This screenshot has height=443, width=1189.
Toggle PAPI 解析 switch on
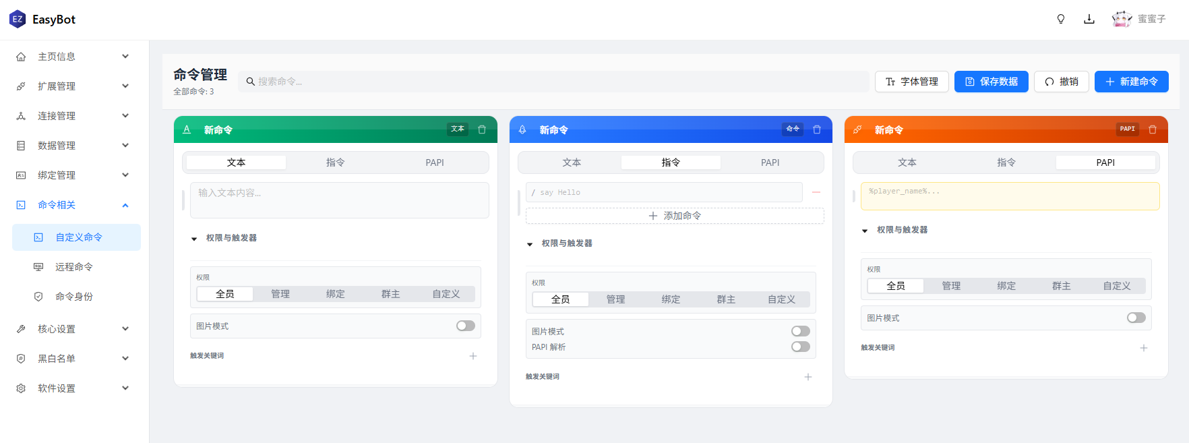coord(801,347)
